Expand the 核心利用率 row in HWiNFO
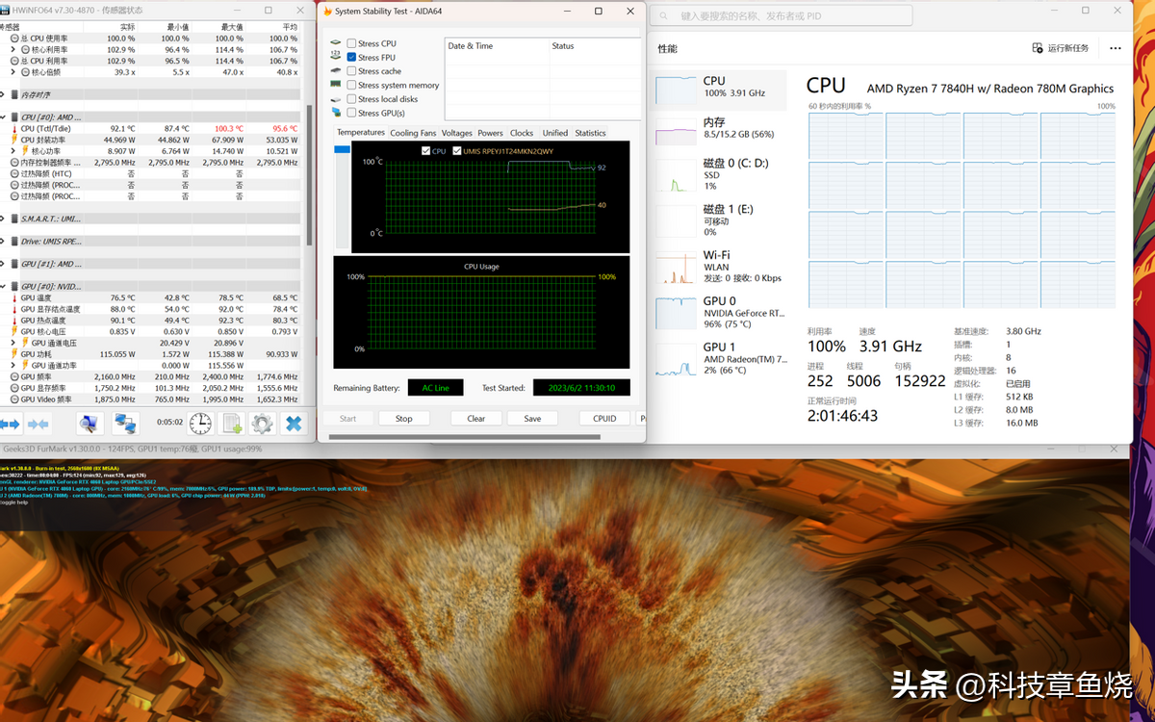Image resolution: width=1155 pixels, height=722 pixels. coord(13,49)
